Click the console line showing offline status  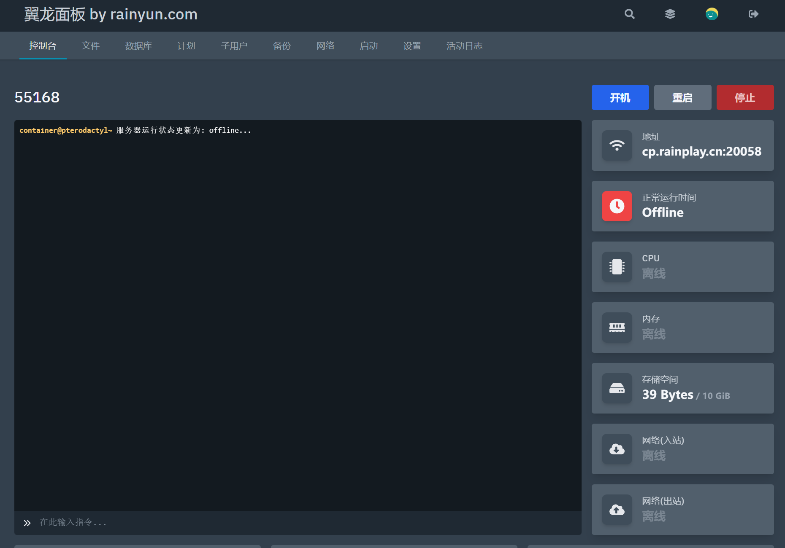[x=135, y=130]
